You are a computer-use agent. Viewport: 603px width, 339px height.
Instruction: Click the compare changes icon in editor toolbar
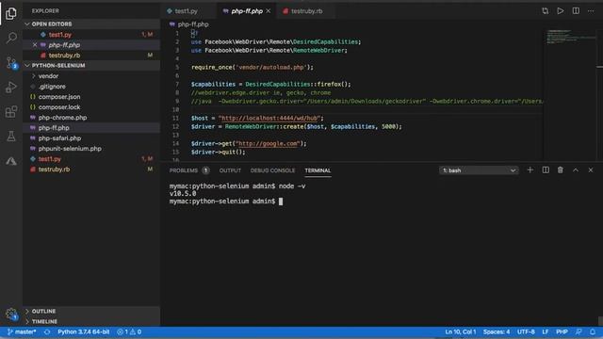(x=545, y=11)
